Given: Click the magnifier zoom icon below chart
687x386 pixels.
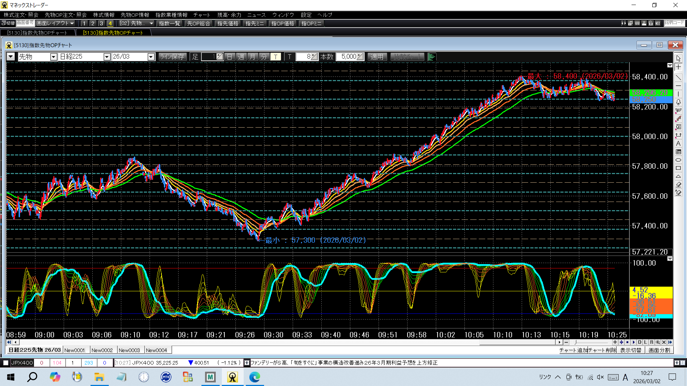Looking at the screenshot, I should [658, 342].
